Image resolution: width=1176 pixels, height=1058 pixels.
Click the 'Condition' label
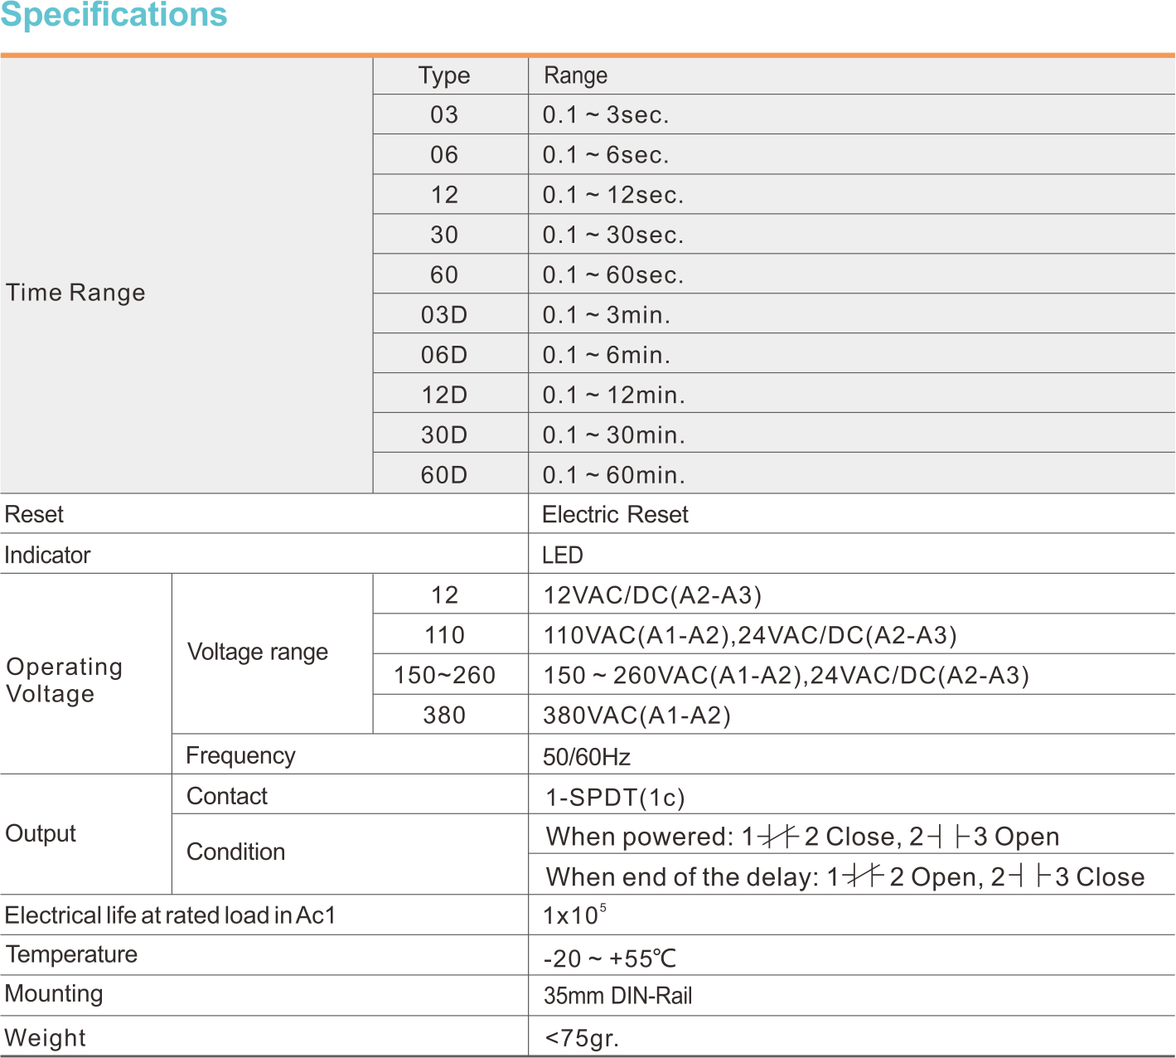click(x=235, y=852)
